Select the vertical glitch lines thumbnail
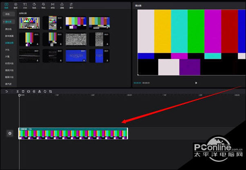The width and height of the screenshot is (246, 170). [53, 56]
